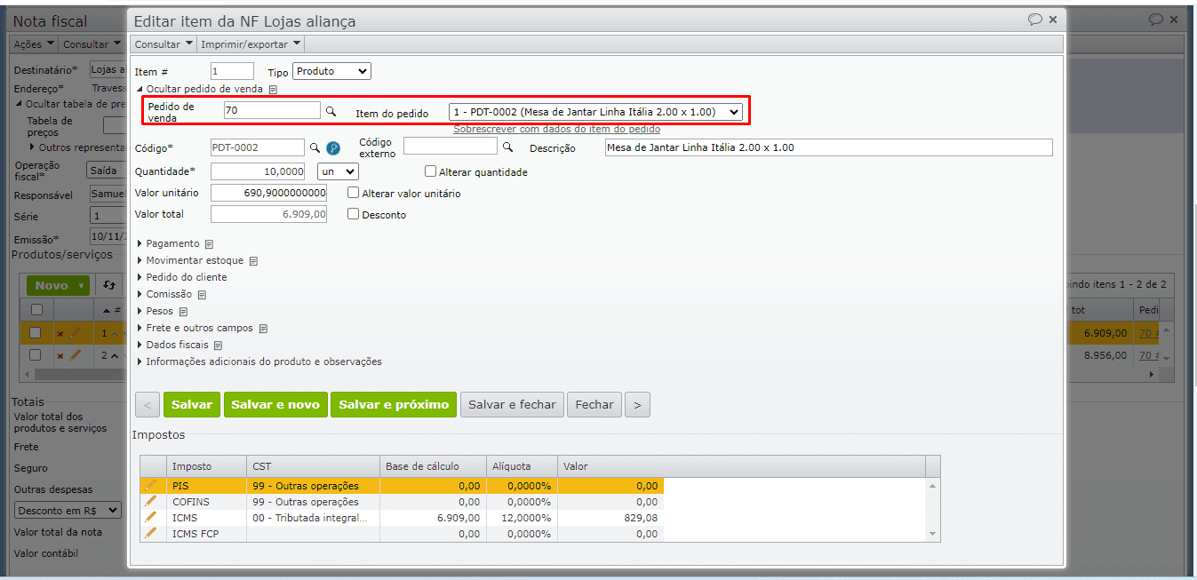This screenshot has height=580, width=1197.
Task: Click Sobrescrever com dados do item do pedido
Action: [x=556, y=129]
